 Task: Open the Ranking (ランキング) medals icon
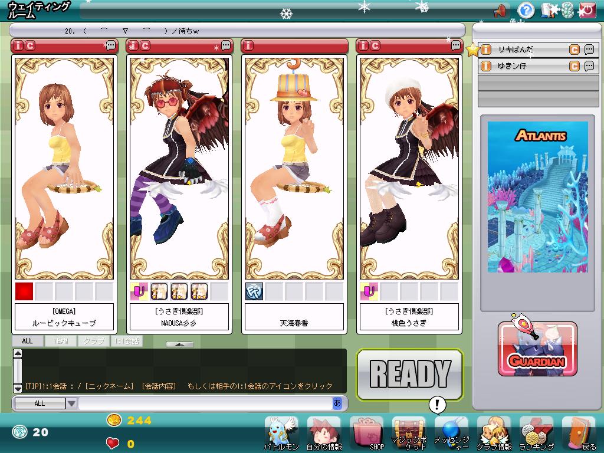[536, 432]
